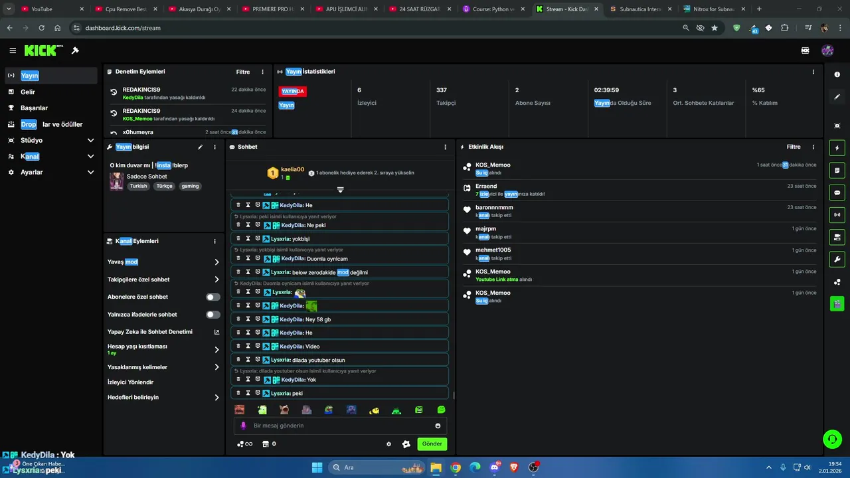850x478 pixels.
Task: Collapse the pinned gift leaderboard in chat
Action: (x=340, y=190)
